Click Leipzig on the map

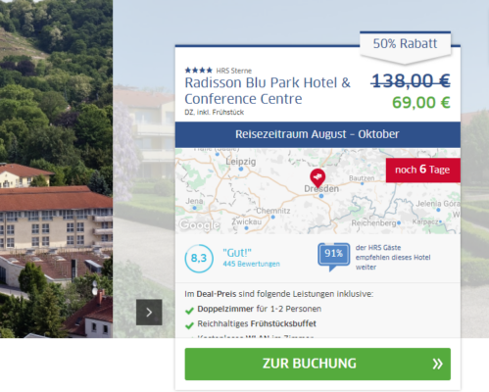pos(241,162)
